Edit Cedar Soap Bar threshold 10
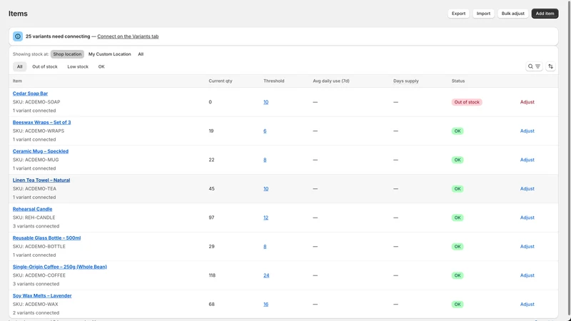Screen dimensions: 571x321 pyautogui.click(x=266, y=102)
